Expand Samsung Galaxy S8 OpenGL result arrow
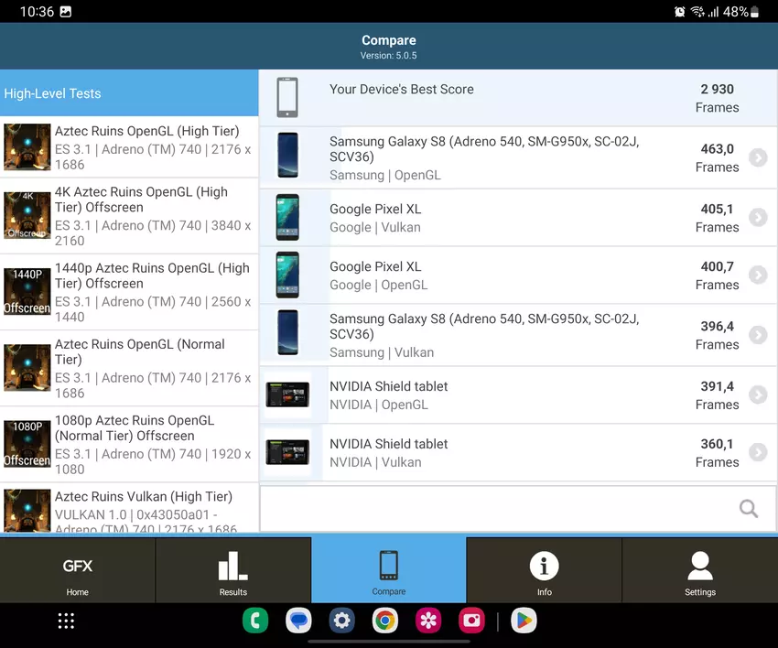Screen dimensions: 778x648 (x=757, y=158)
